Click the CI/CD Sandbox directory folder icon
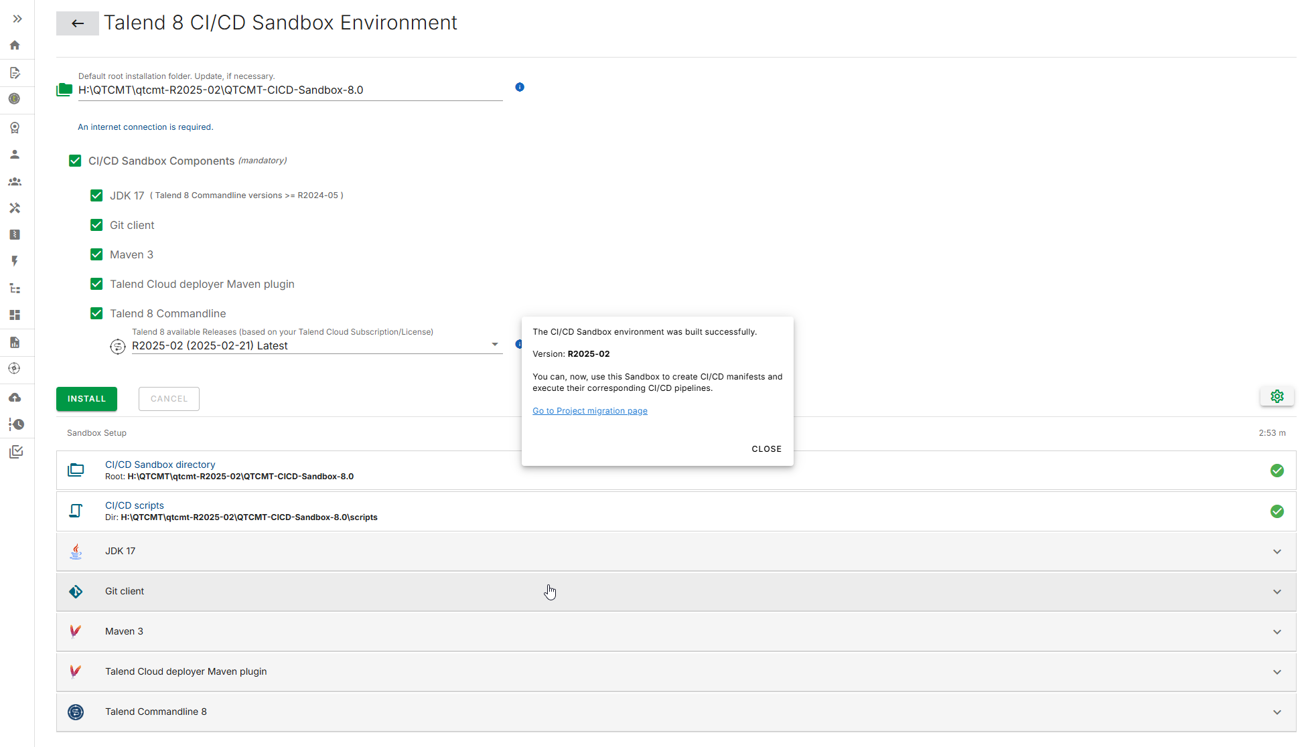1310x747 pixels. click(76, 470)
